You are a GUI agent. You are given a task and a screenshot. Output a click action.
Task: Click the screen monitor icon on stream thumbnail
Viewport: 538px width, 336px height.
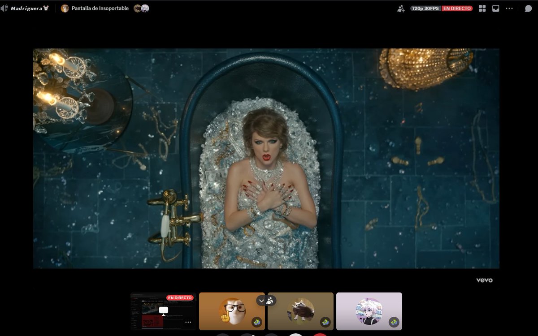164,311
